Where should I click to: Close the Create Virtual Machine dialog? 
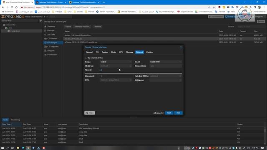tap(181, 47)
